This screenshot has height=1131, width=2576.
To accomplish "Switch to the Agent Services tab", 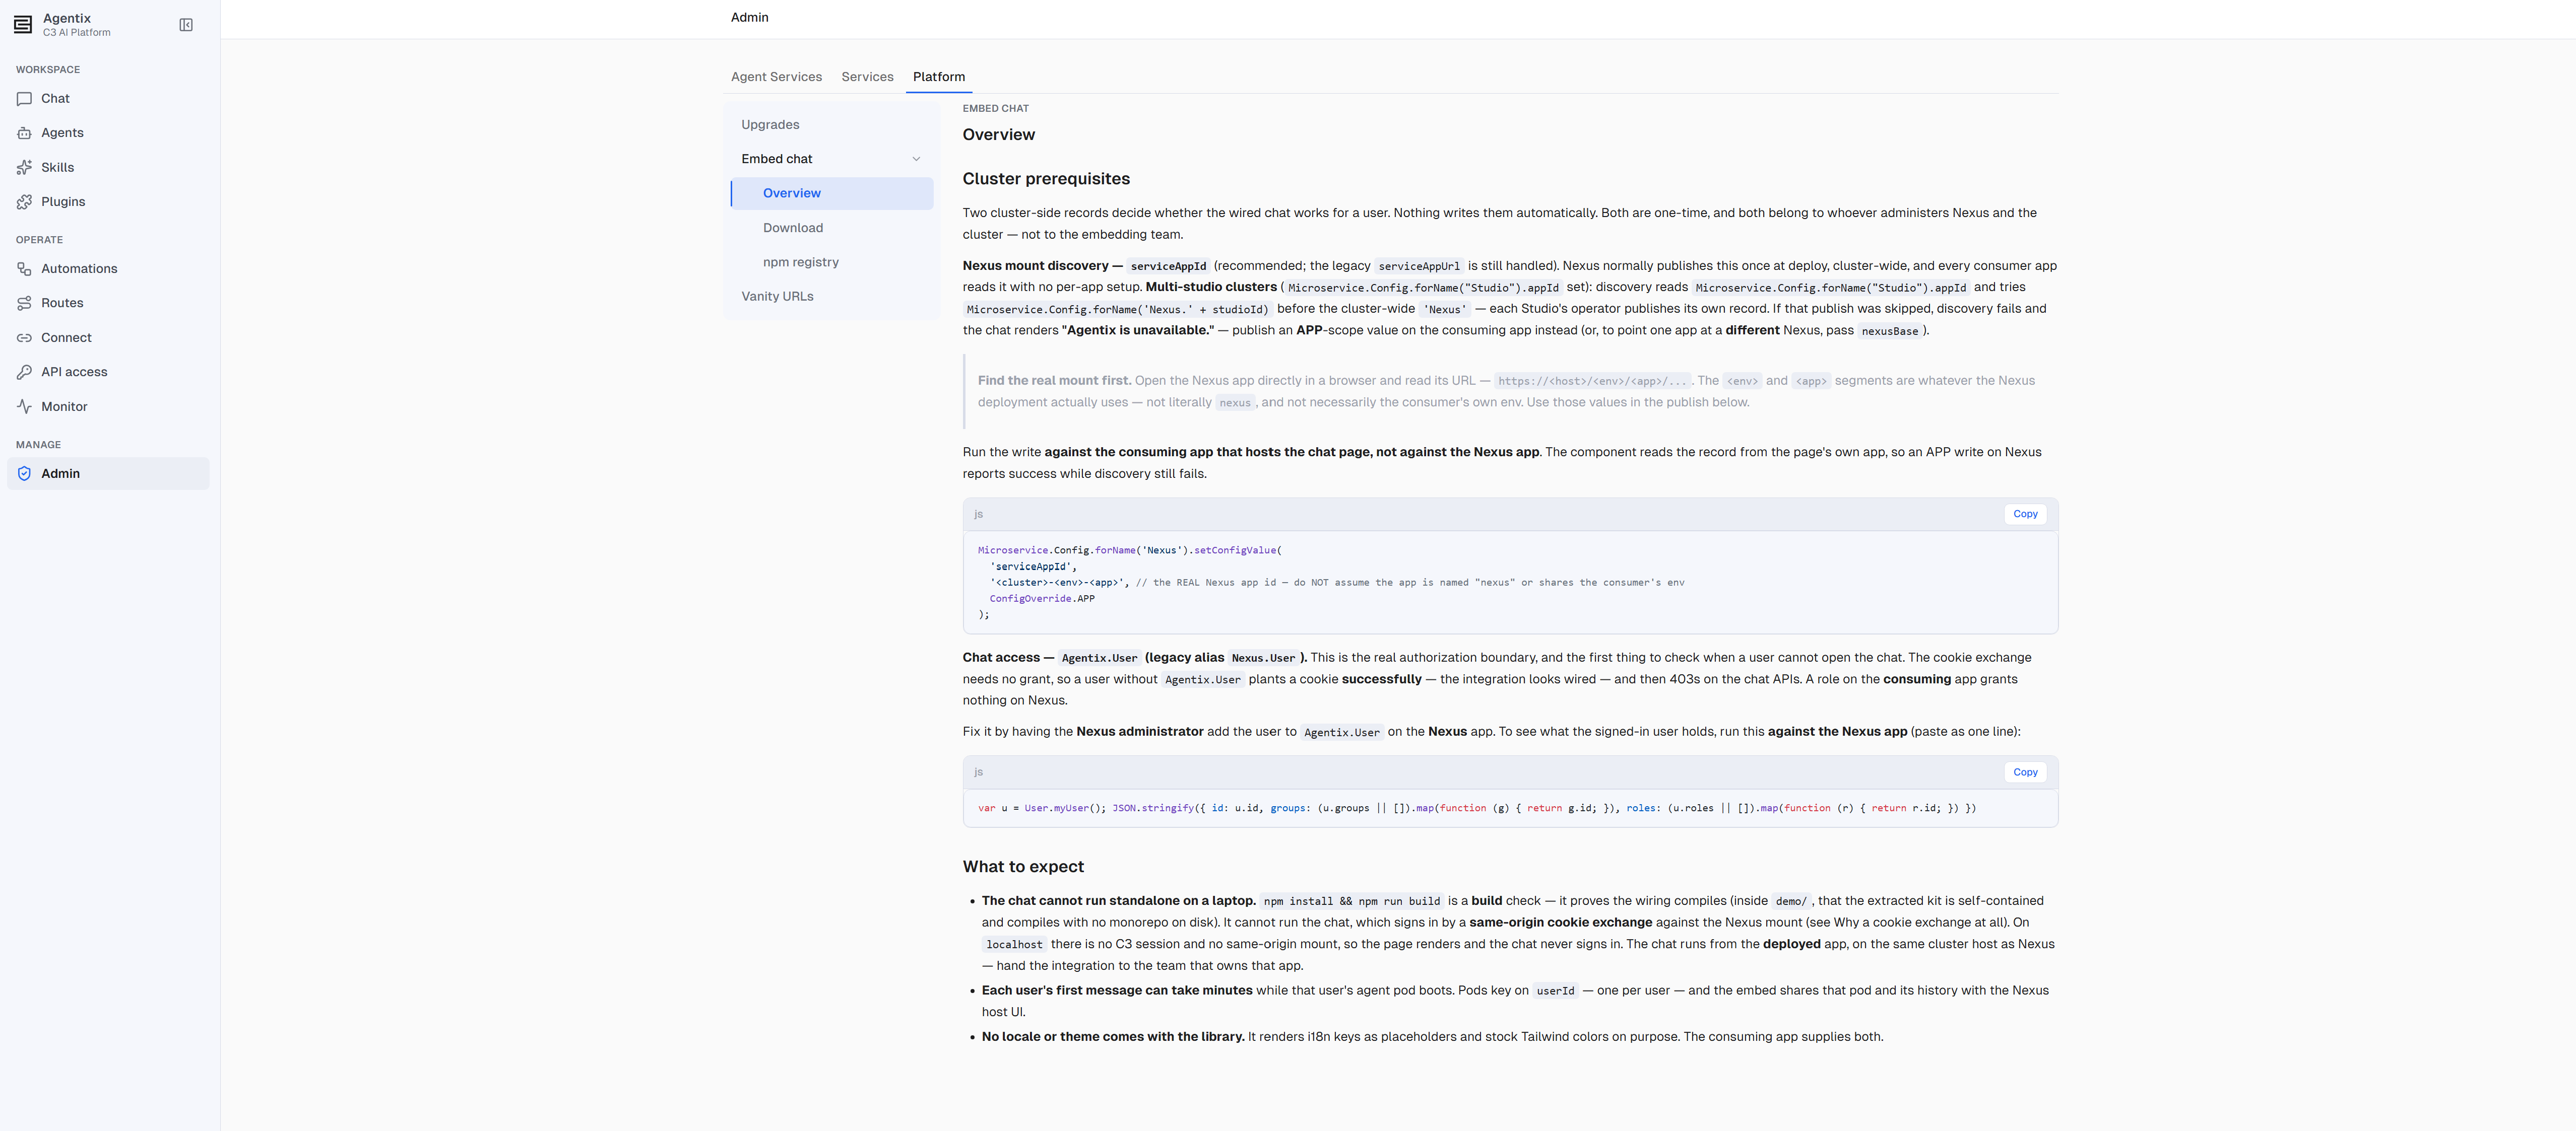I will (x=776, y=77).
